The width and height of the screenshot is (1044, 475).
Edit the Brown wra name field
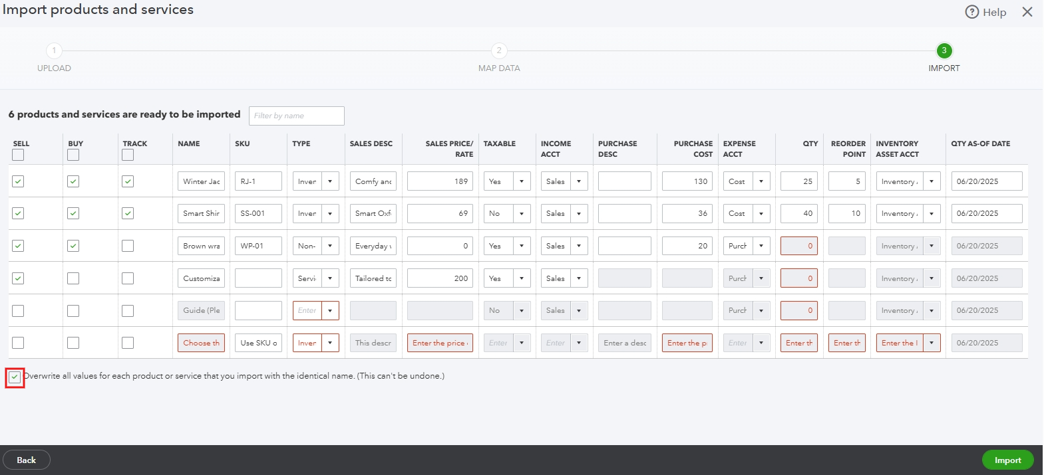click(x=201, y=246)
